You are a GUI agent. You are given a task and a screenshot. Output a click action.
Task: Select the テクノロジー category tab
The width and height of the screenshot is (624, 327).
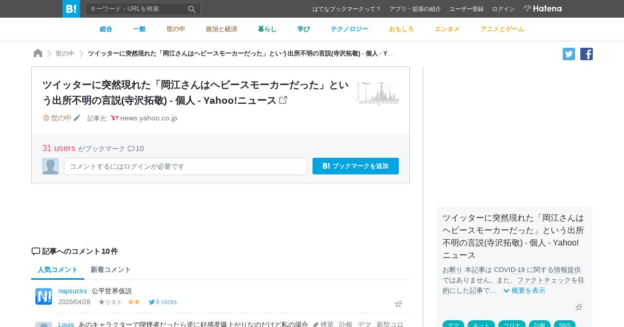349,29
